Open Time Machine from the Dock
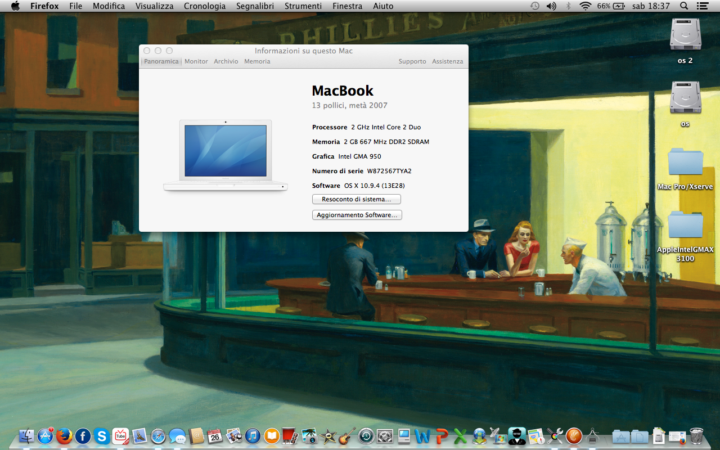This screenshot has width=720, height=450. pyautogui.click(x=366, y=436)
